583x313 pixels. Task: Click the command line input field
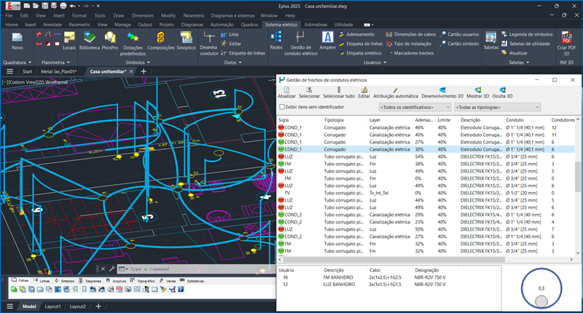click(x=197, y=269)
